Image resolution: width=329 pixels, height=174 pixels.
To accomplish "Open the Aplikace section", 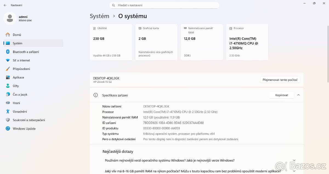I will [18, 77].
